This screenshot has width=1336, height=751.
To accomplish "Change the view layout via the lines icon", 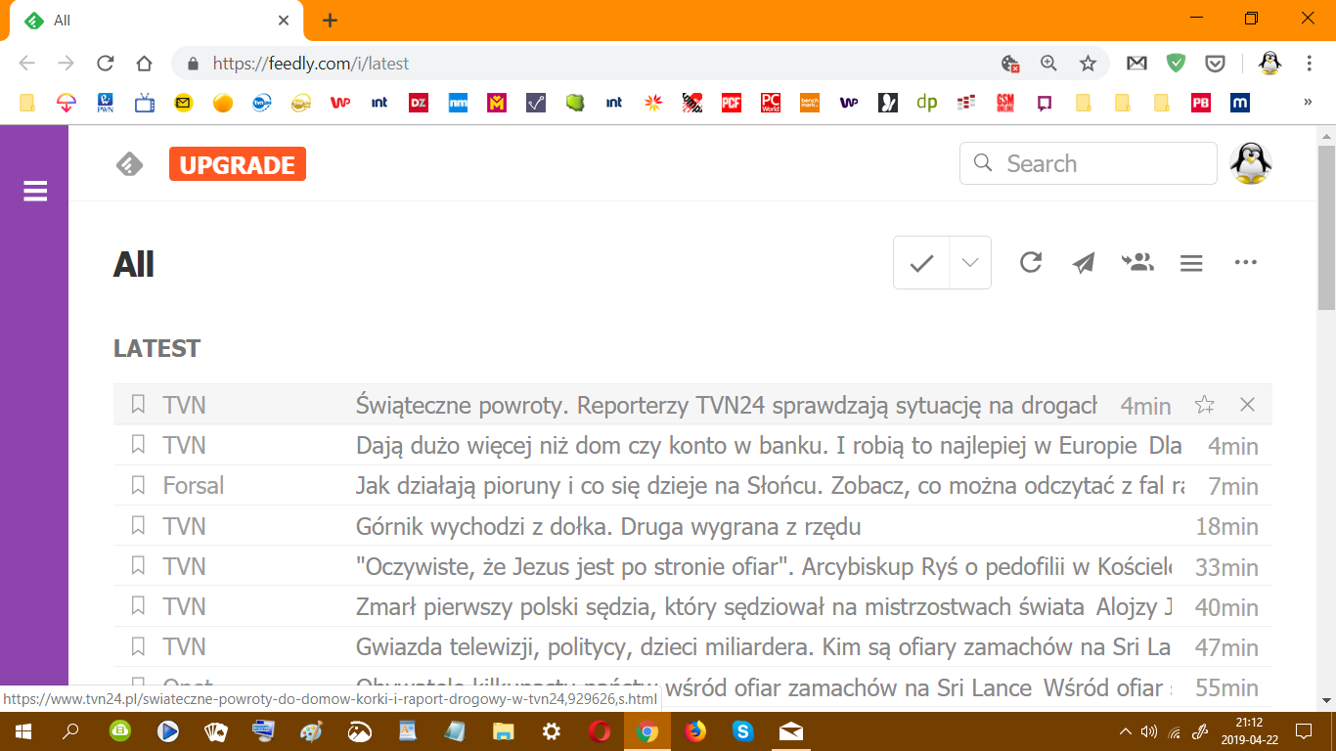I will 1191,263.
